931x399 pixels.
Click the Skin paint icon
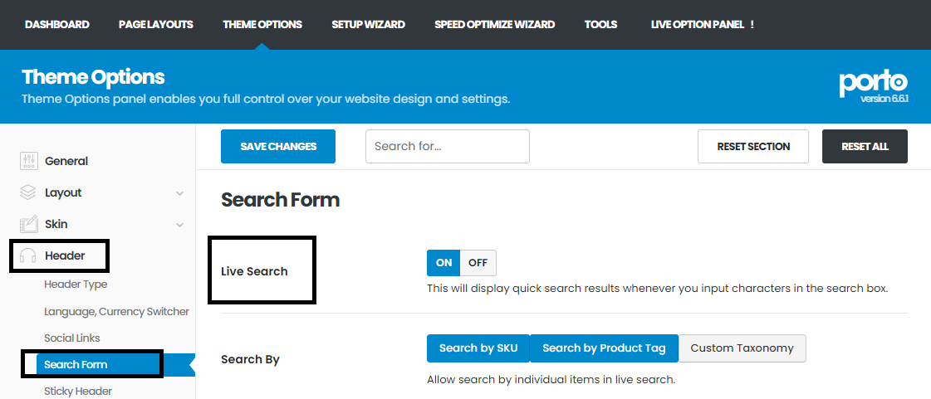coord(28,224)
